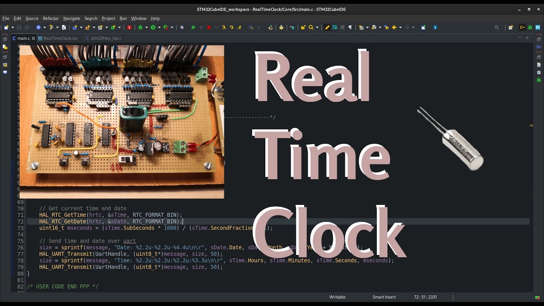Click the green bug Debug icon
This screenshot has height=306, width=544.
coord(140,27)
